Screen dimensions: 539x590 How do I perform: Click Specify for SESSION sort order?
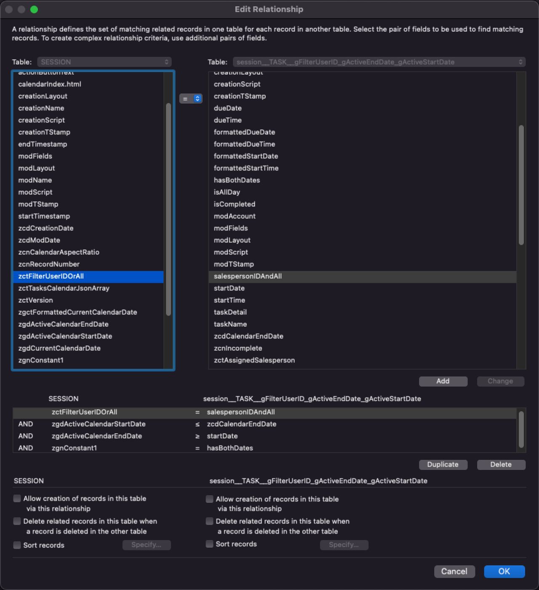[147, 545]
